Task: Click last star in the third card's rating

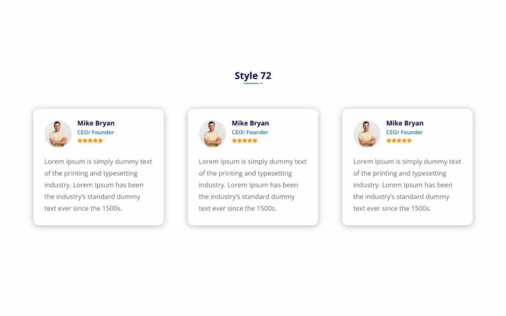Action: (409, 140)
